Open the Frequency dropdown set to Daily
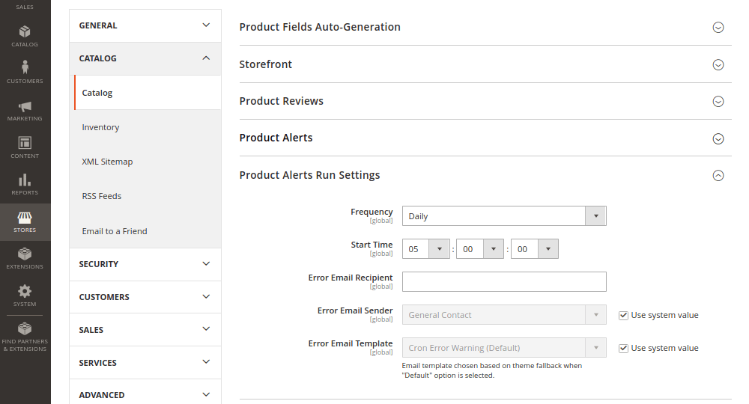Viewport: 749px width, 404px height. click(504, 216)
